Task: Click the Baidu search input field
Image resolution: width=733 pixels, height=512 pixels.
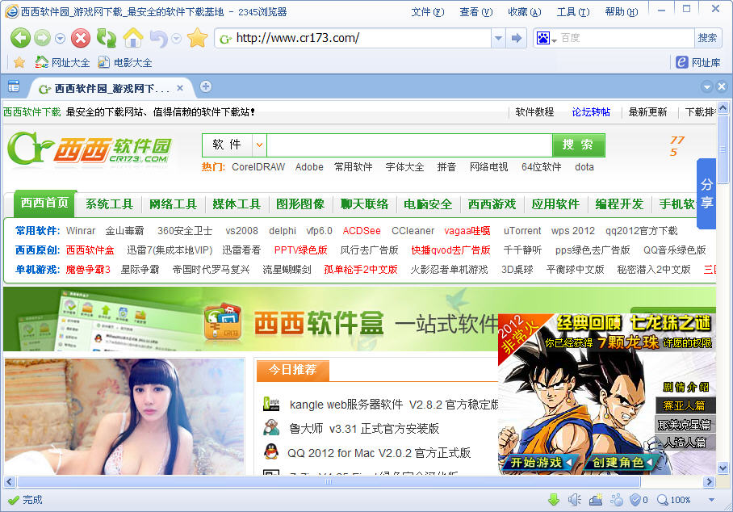Action: pos(626,38)
